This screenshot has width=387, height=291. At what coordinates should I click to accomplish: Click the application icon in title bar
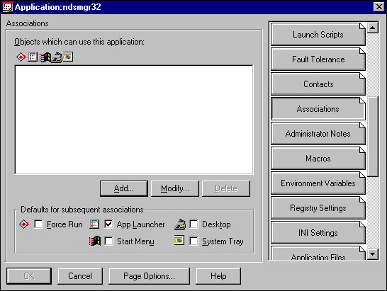[x=7, y=7]
